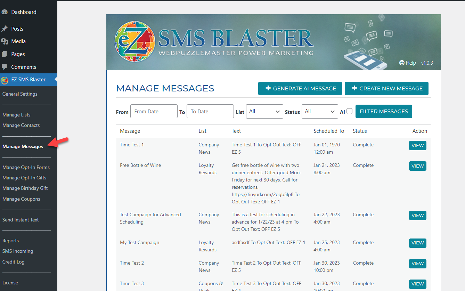
Task: Click the Text column header
Action: pyautogui.click(x=236, y=131)
